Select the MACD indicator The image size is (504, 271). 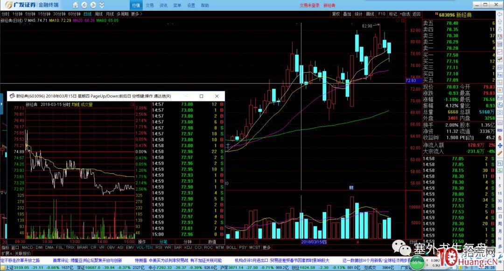[x=28, y=248]
